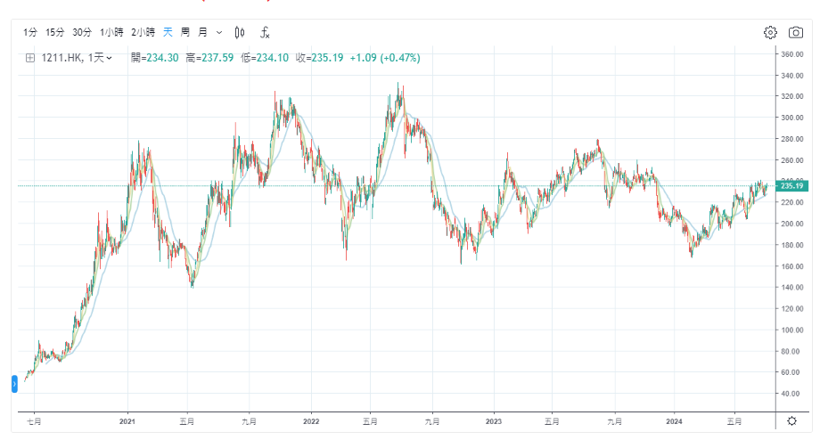The height and width of the screenshot is (440, 828).
Task: Take a chart snapshot with camera icon
Action: tap(796, 33)
